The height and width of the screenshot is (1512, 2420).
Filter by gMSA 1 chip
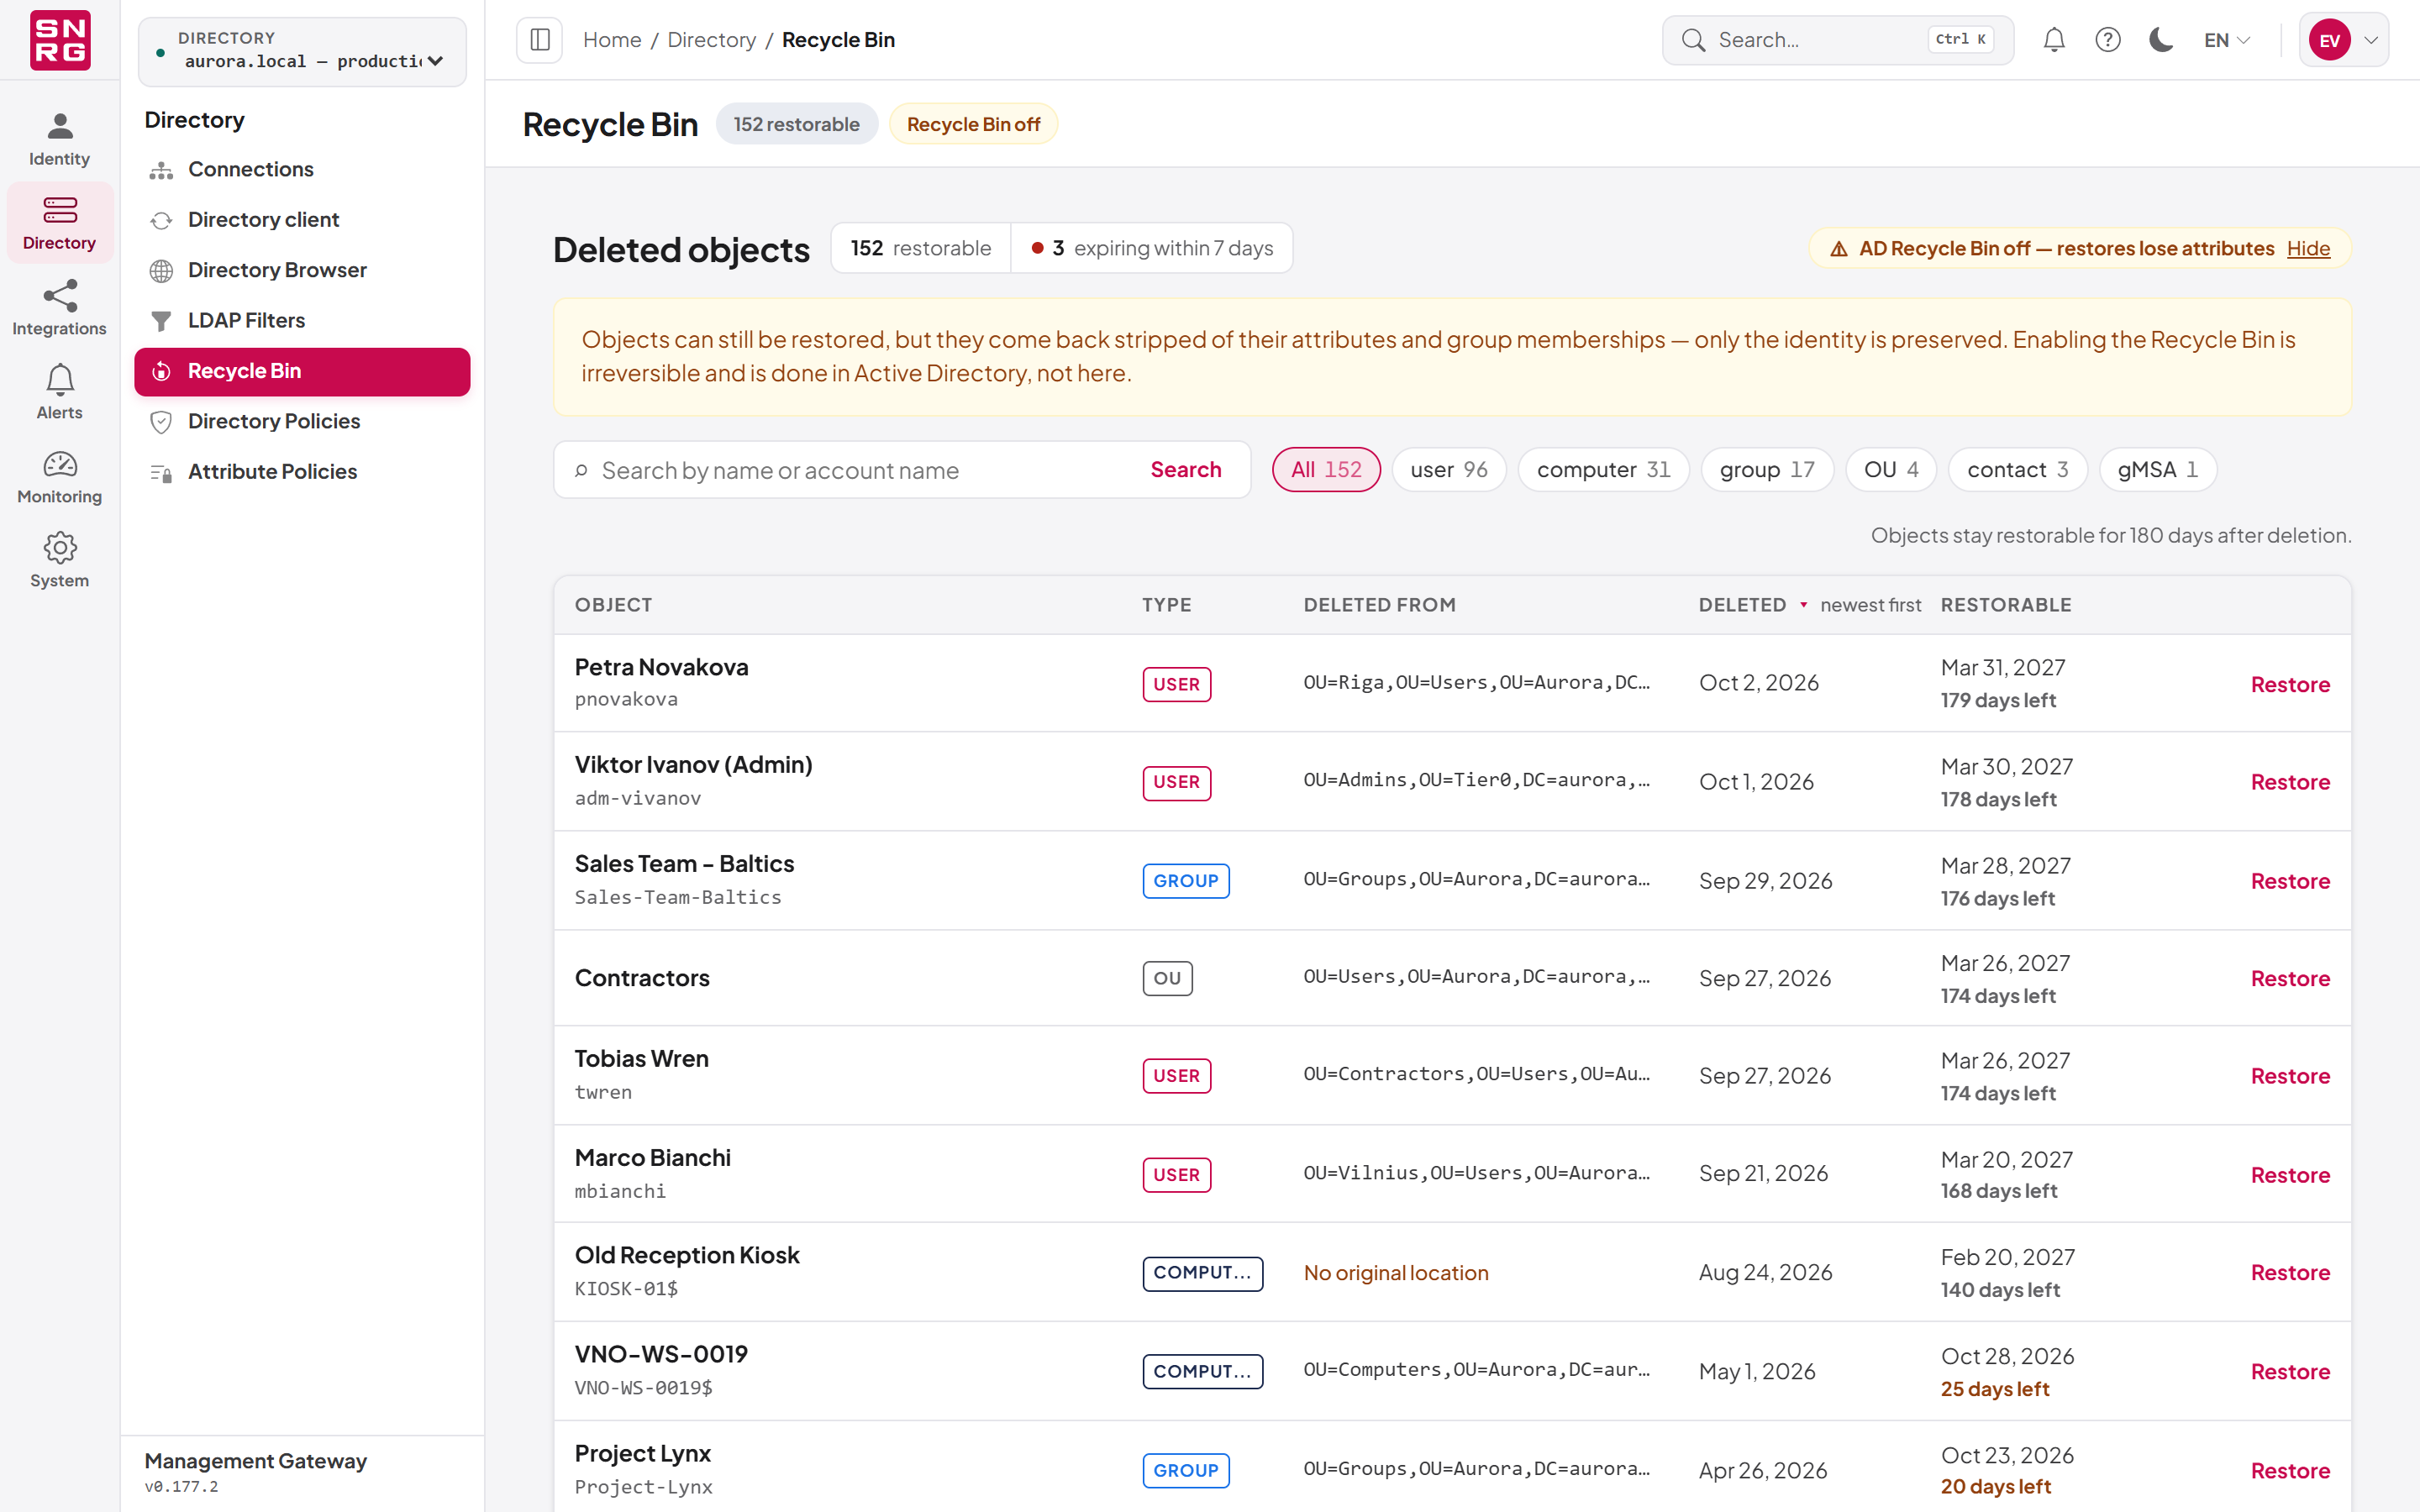pos(2157,470)
